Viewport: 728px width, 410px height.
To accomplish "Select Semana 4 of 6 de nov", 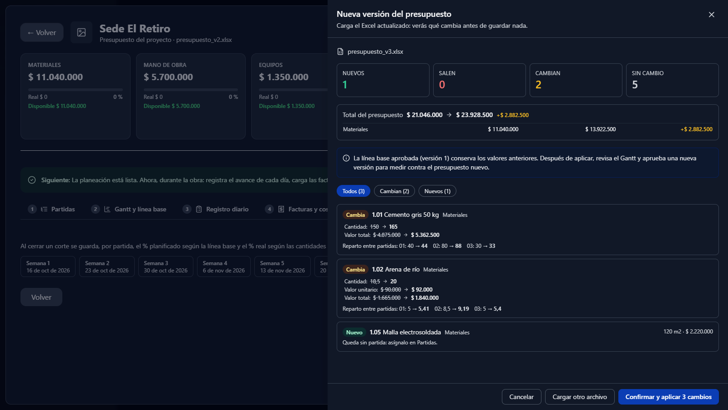I will (224, 266).
